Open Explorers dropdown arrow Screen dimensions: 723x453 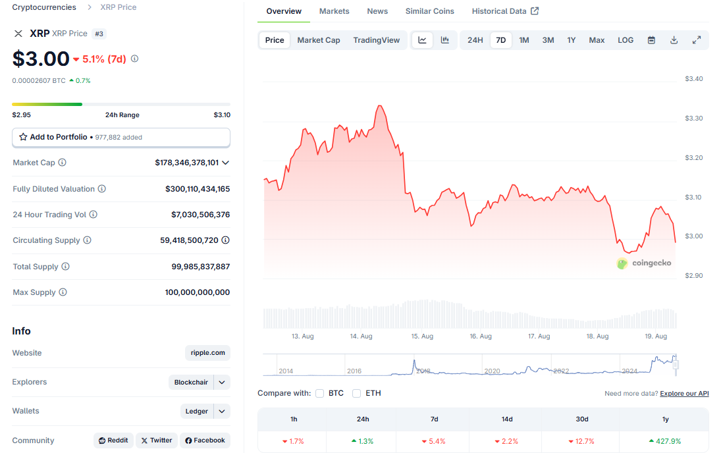coord(222,383)
